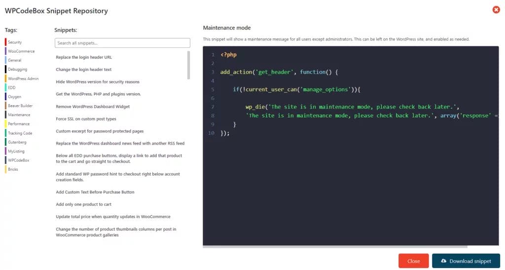The image size is (505, 270).
Task: Click the Maintenance mode snippet title
Action: click(x=227, y=28)
